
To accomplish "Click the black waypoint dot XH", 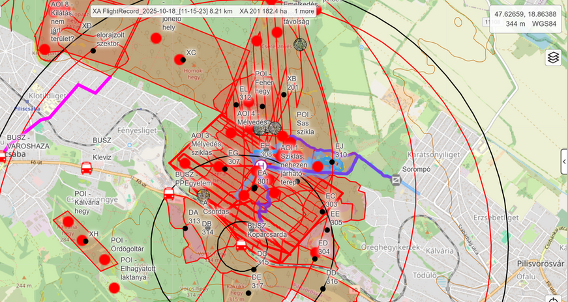I will [82, 240].
